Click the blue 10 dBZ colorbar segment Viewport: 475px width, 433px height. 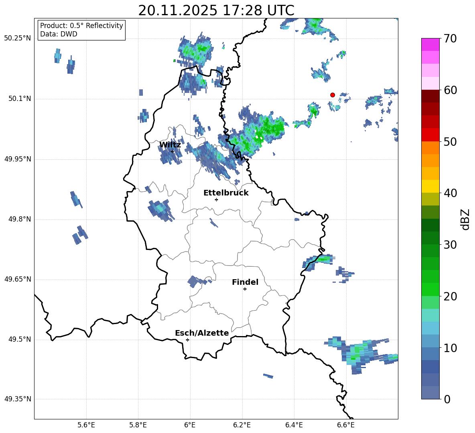point(430,341)
